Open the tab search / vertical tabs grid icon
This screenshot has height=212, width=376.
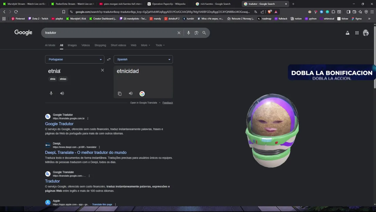point(4,19)
